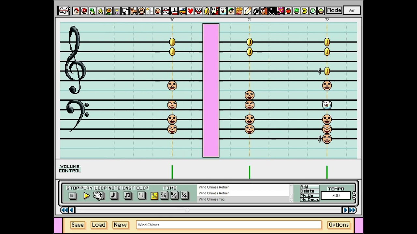Start playback with the yellow PLAY arrow
Image resolution: width=417 pixels, height=234 pixels.
coord(86,195)
